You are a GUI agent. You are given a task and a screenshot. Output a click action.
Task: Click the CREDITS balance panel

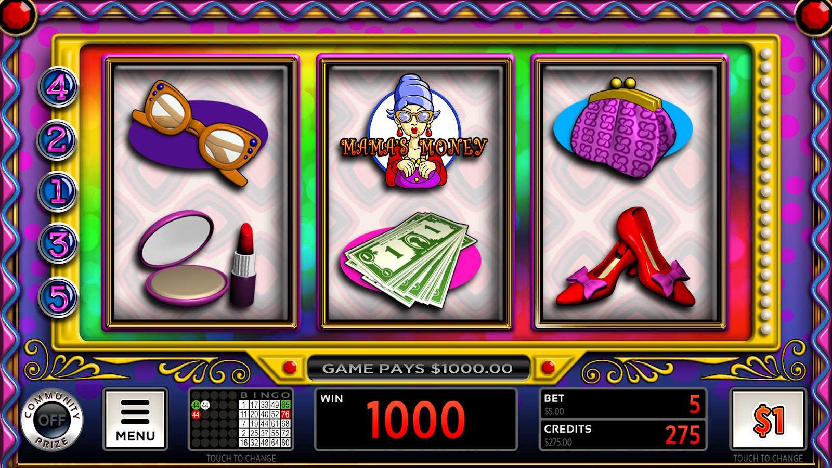coord(623,435)
